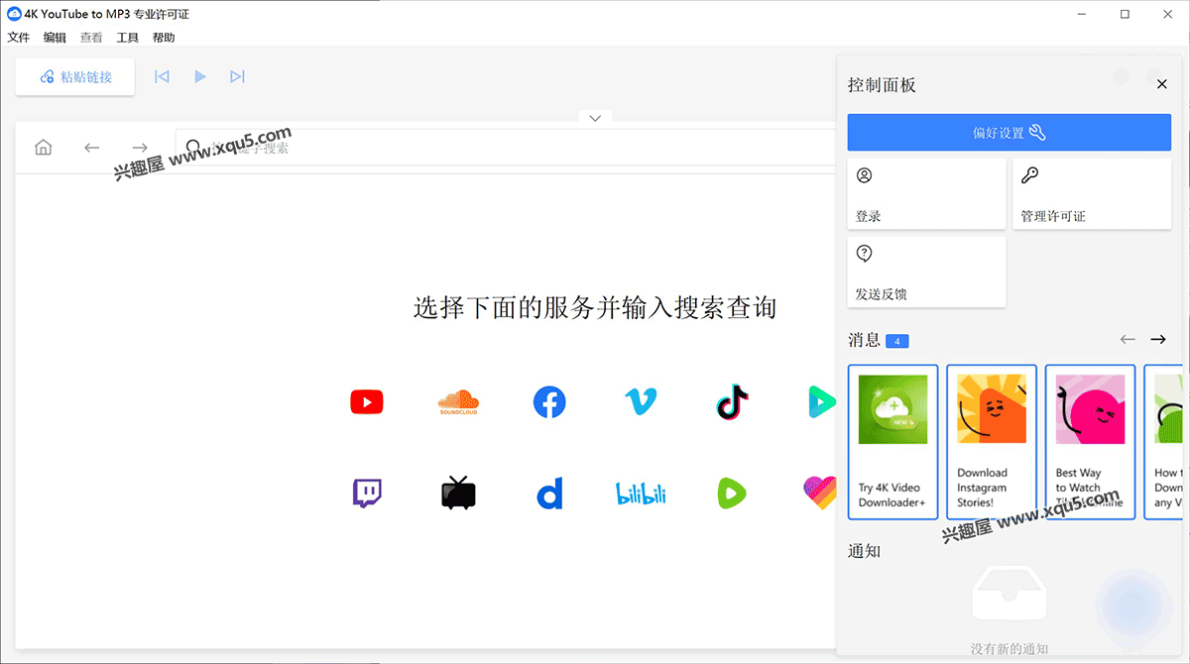Click the 选择下面的服务并输入搜索查询 heading
Viewport: 1190px width, 664px height.
pyautogui.click(x=595, y=307)
